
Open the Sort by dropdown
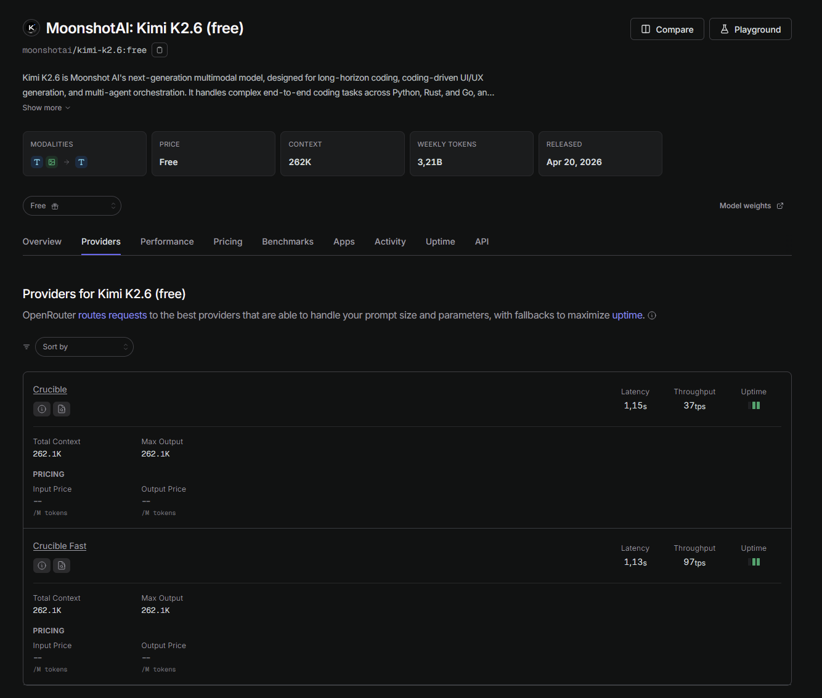tap(84, 347)
